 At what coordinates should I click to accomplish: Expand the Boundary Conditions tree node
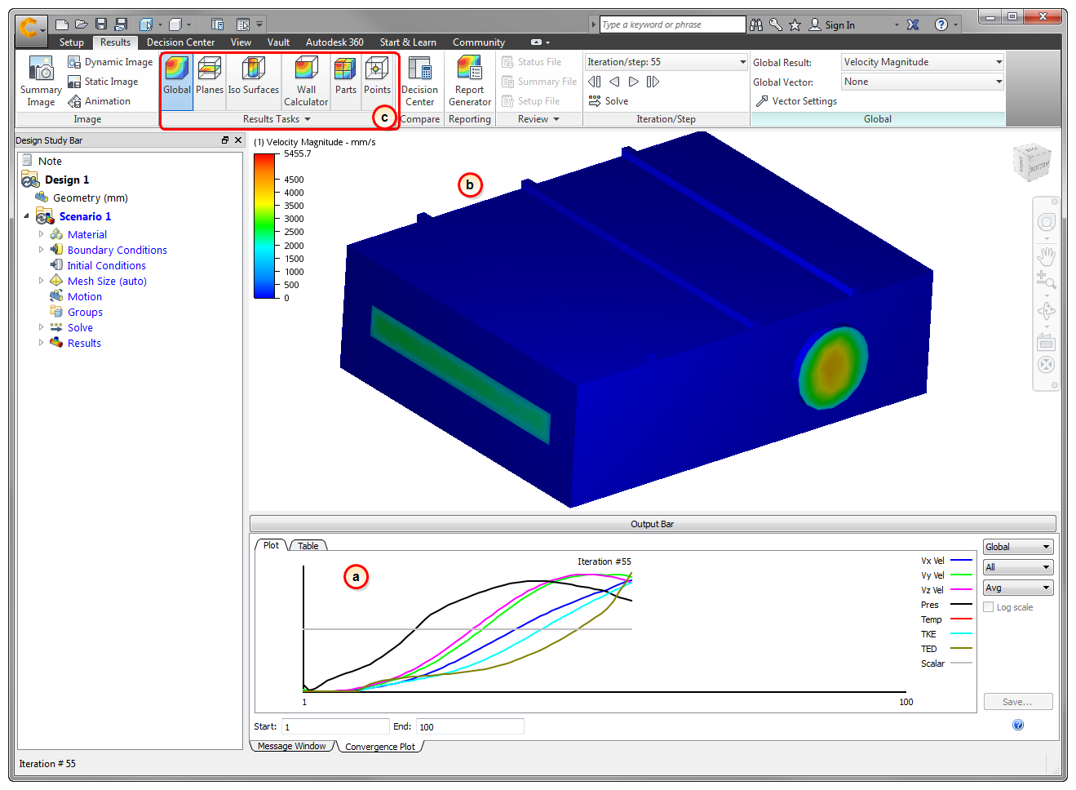[x=41, y=250]
